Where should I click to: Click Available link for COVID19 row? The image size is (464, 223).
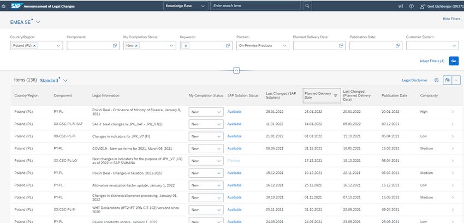point(234,148)
